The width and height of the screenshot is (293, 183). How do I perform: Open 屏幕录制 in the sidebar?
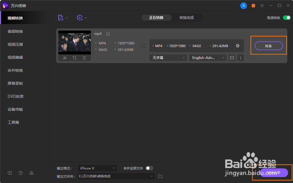pyautogui.click(x=15, y=83)
